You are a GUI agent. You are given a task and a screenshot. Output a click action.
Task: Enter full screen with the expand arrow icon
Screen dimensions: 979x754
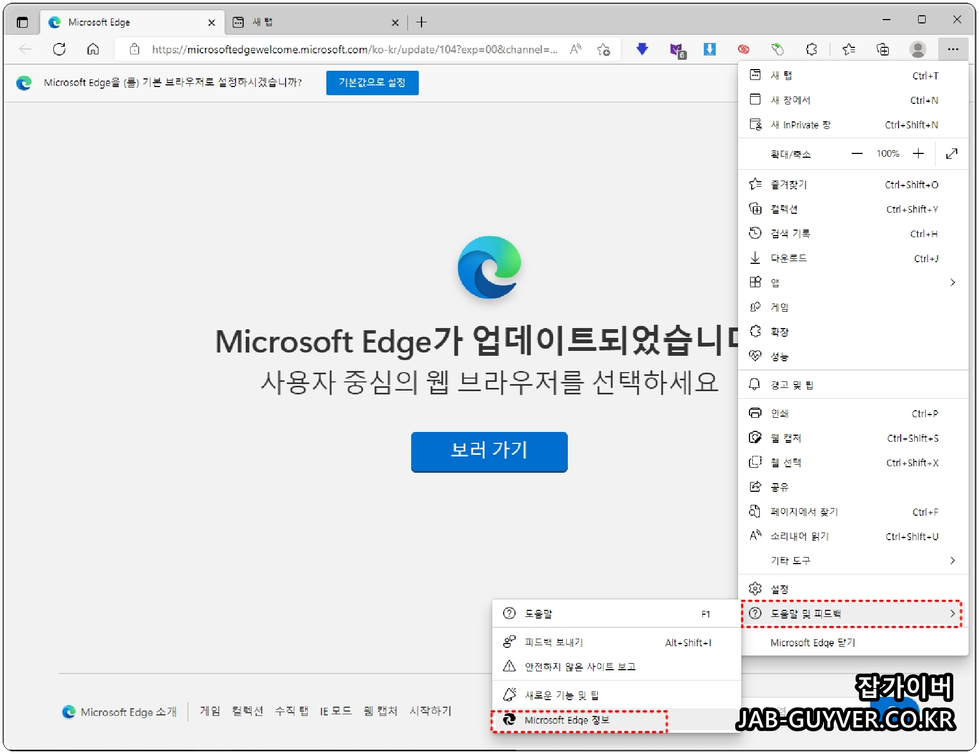click(x=952, y=154)
